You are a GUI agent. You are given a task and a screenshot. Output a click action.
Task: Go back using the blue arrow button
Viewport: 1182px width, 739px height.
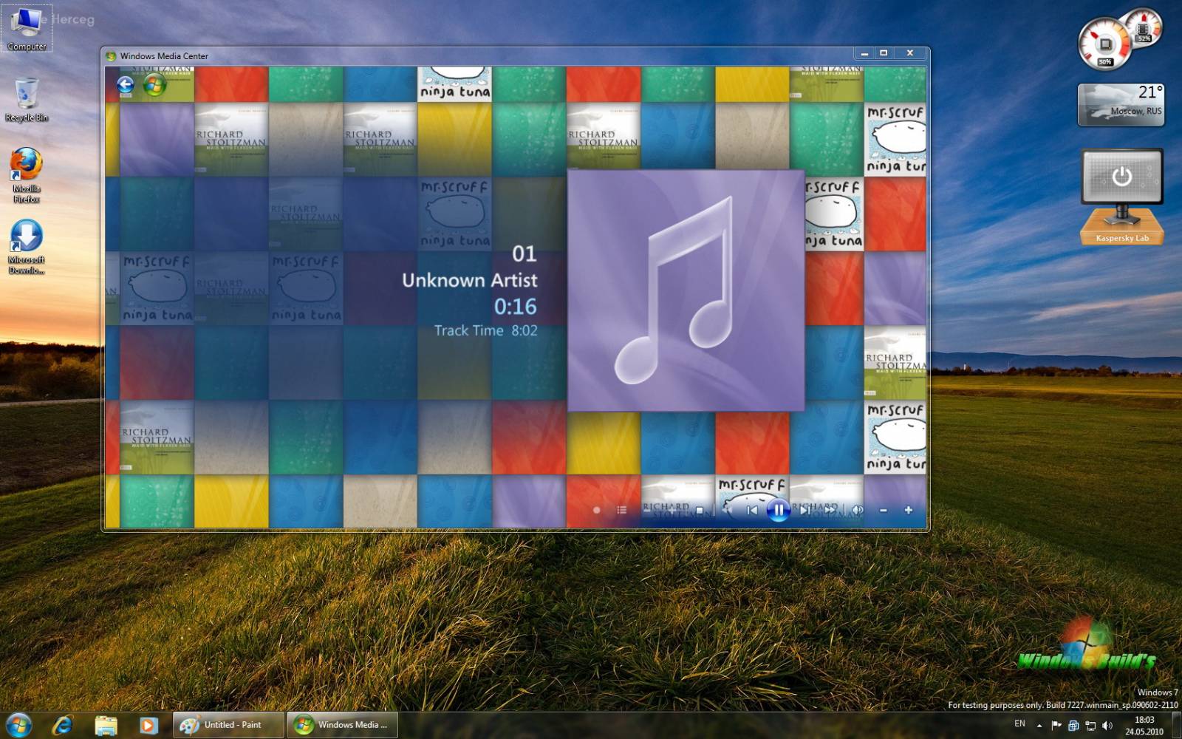click(x=126, y=85)
